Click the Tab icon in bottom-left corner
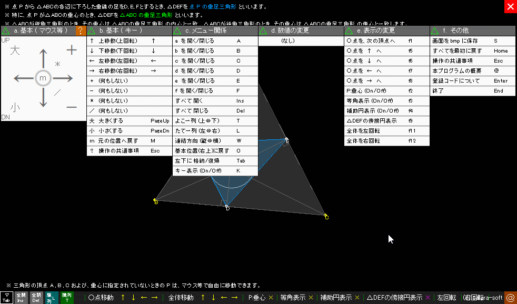 click(6, 298)
